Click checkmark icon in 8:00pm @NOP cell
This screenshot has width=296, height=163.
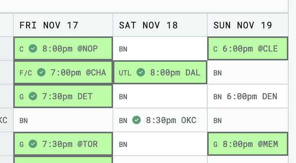click(33, 48)
